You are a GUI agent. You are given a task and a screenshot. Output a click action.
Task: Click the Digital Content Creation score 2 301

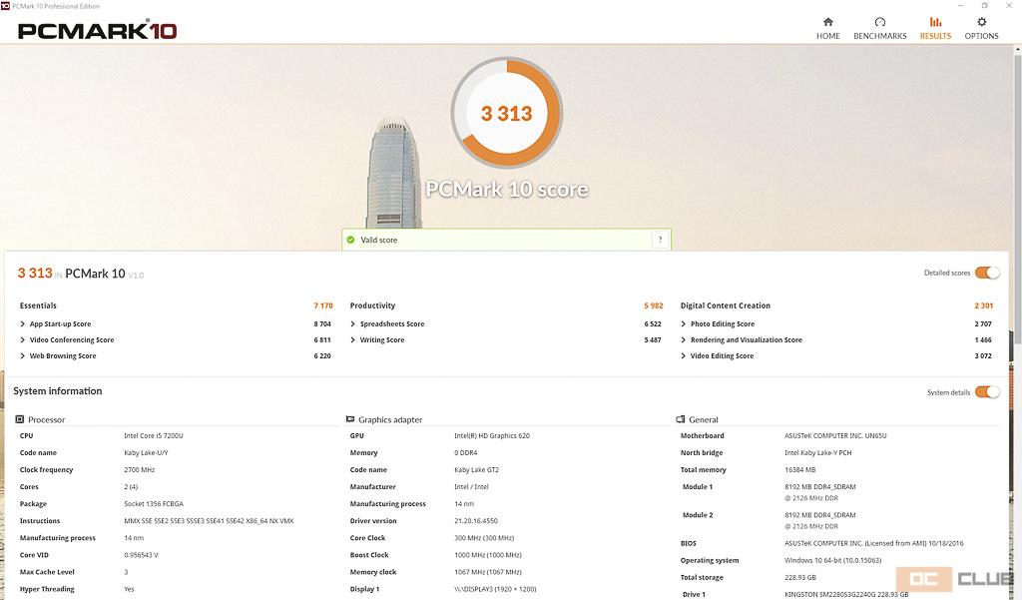point(983,305)
